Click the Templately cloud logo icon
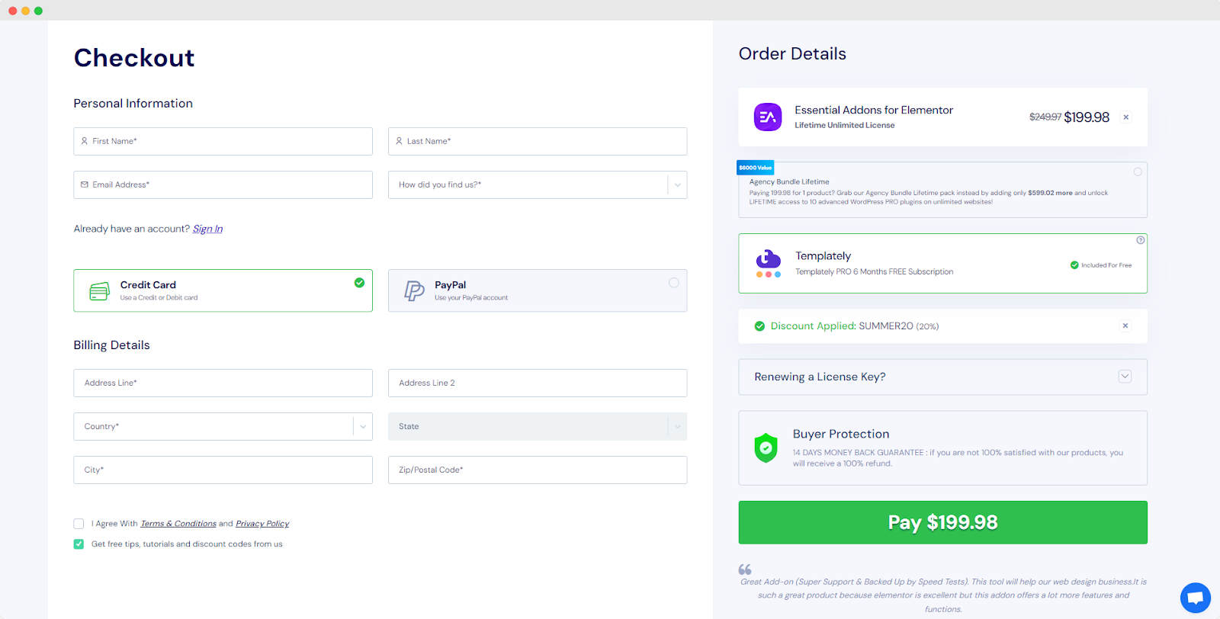1220x619 pixels. point(768,263)
